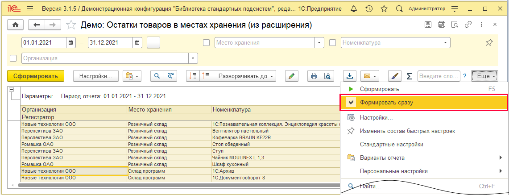Expand the Персональные настройки submenu
This screenshot has width=509, height=195.
coord(424,171)
